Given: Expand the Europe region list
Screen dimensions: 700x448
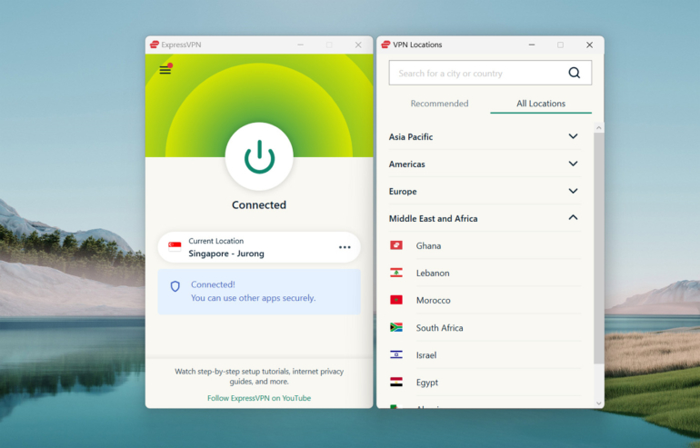Looking at the screenshot, I should tap(573, 191).
